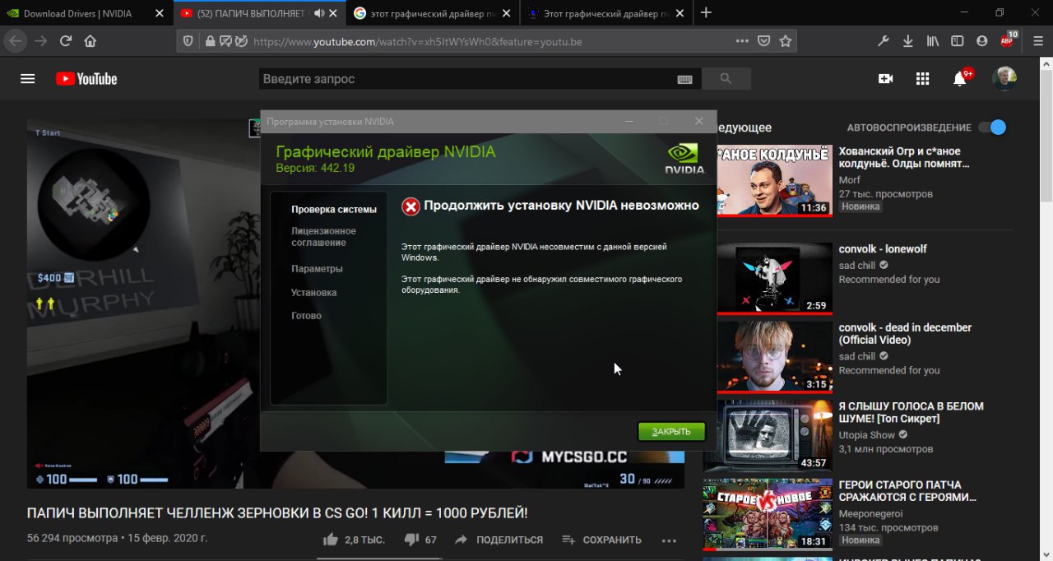This screenshot has height=561, width=1053.
Task: Open Utopia Show channel link
Action: [x=866, y=434]
